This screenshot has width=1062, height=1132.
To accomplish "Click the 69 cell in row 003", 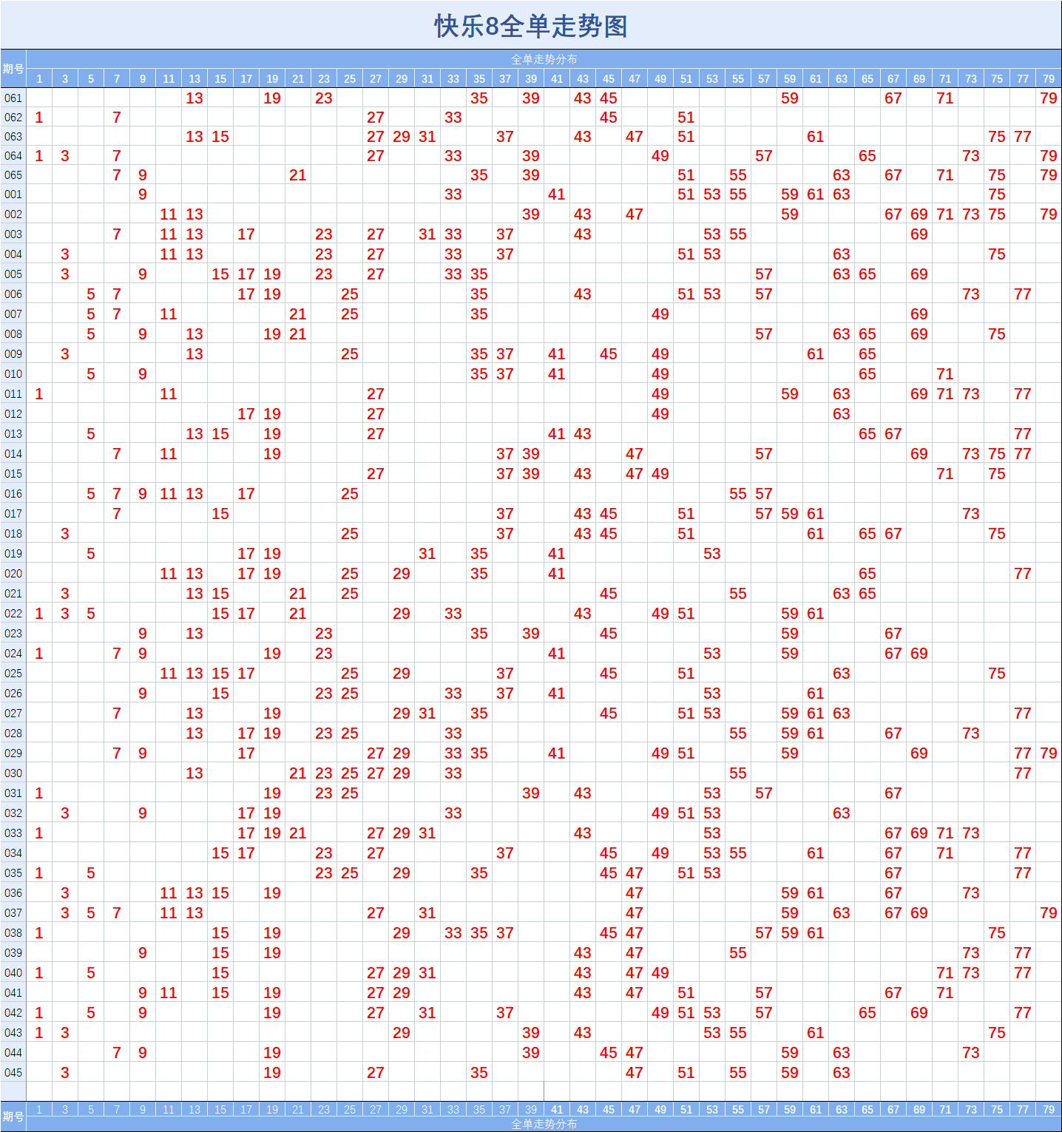I will (919, 234).
